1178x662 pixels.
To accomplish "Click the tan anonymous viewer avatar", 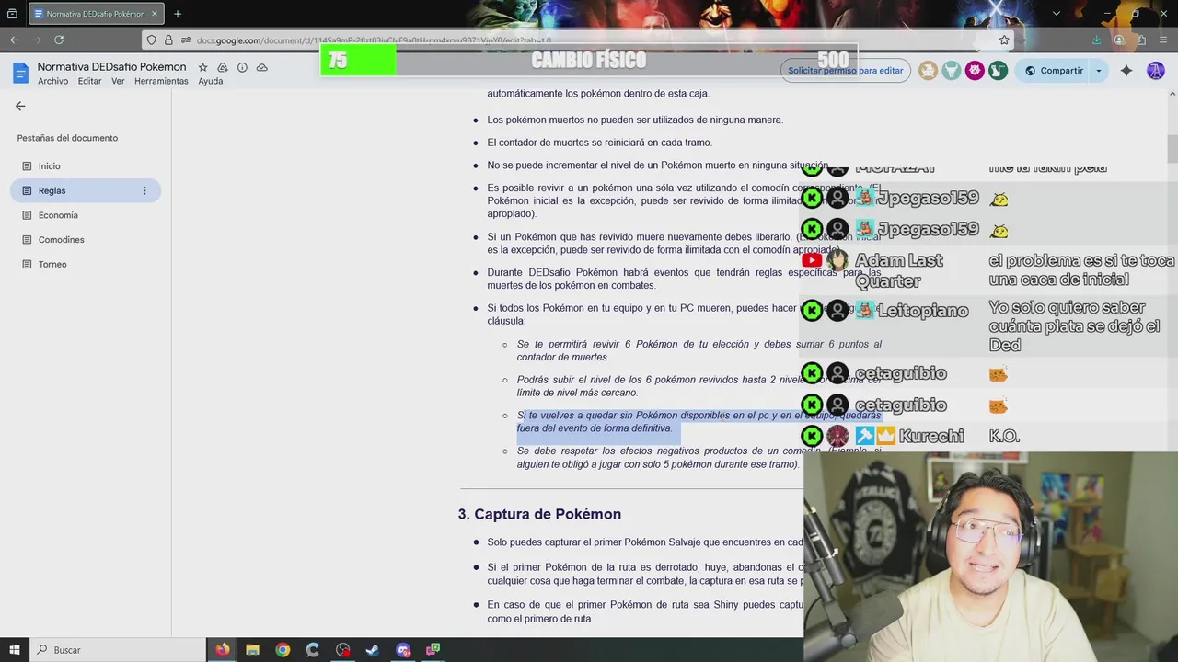I will point(928,71).
